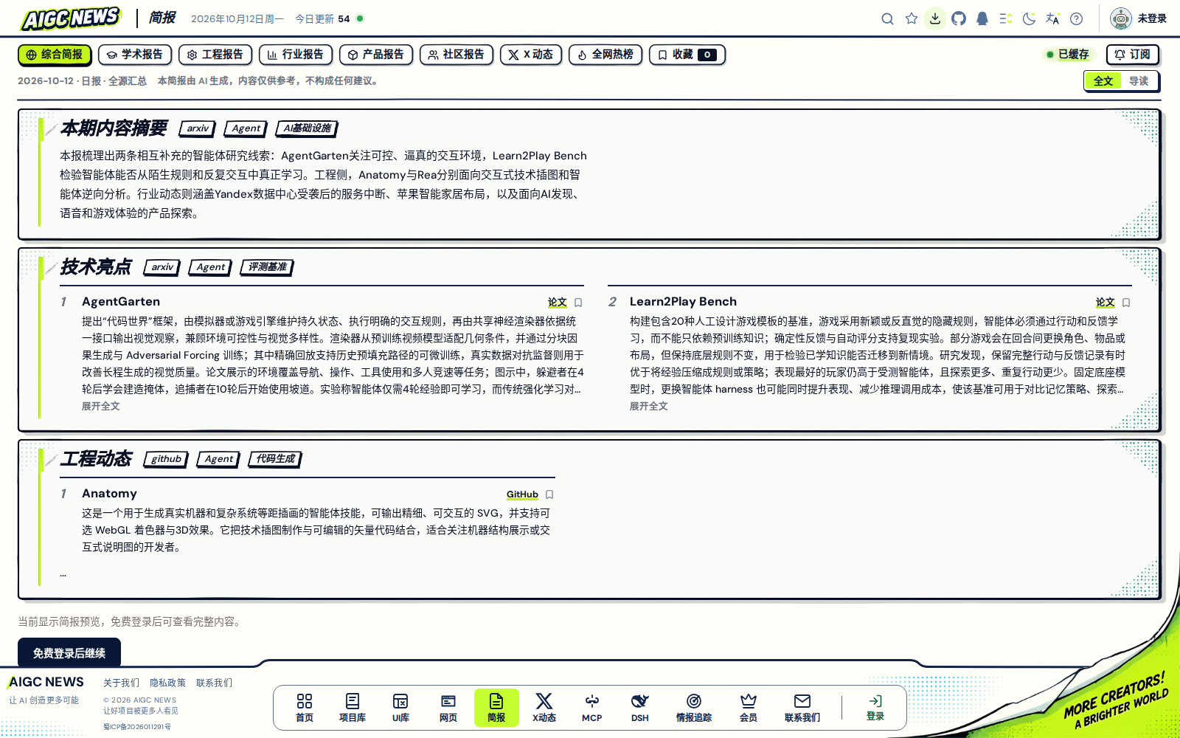Open the 论文 link for Learn2Play Bench
Image resolution: width=1180 pixels, height=738 pixels.
pyautogui.click(x=1106, y=303)
